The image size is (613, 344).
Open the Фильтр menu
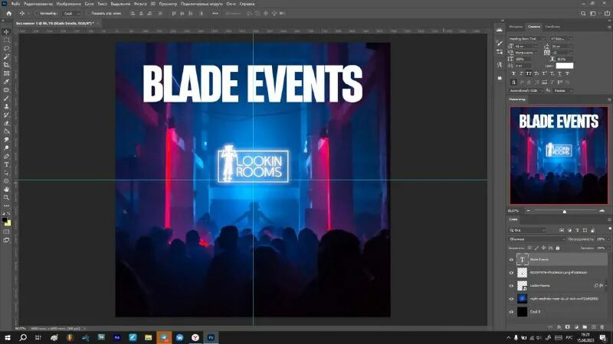pos(140,4)
